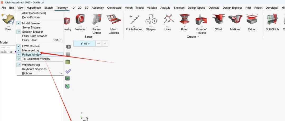285x121 pixels.
Task: Expand the Create group arrow
Action: (198, 37)
